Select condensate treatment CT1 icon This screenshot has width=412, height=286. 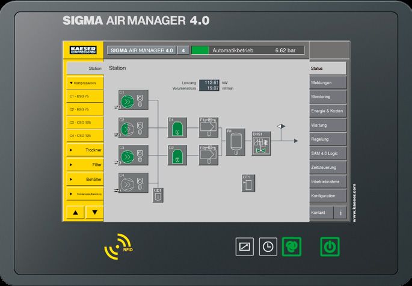pyautogui.click(x=248, y=183)
